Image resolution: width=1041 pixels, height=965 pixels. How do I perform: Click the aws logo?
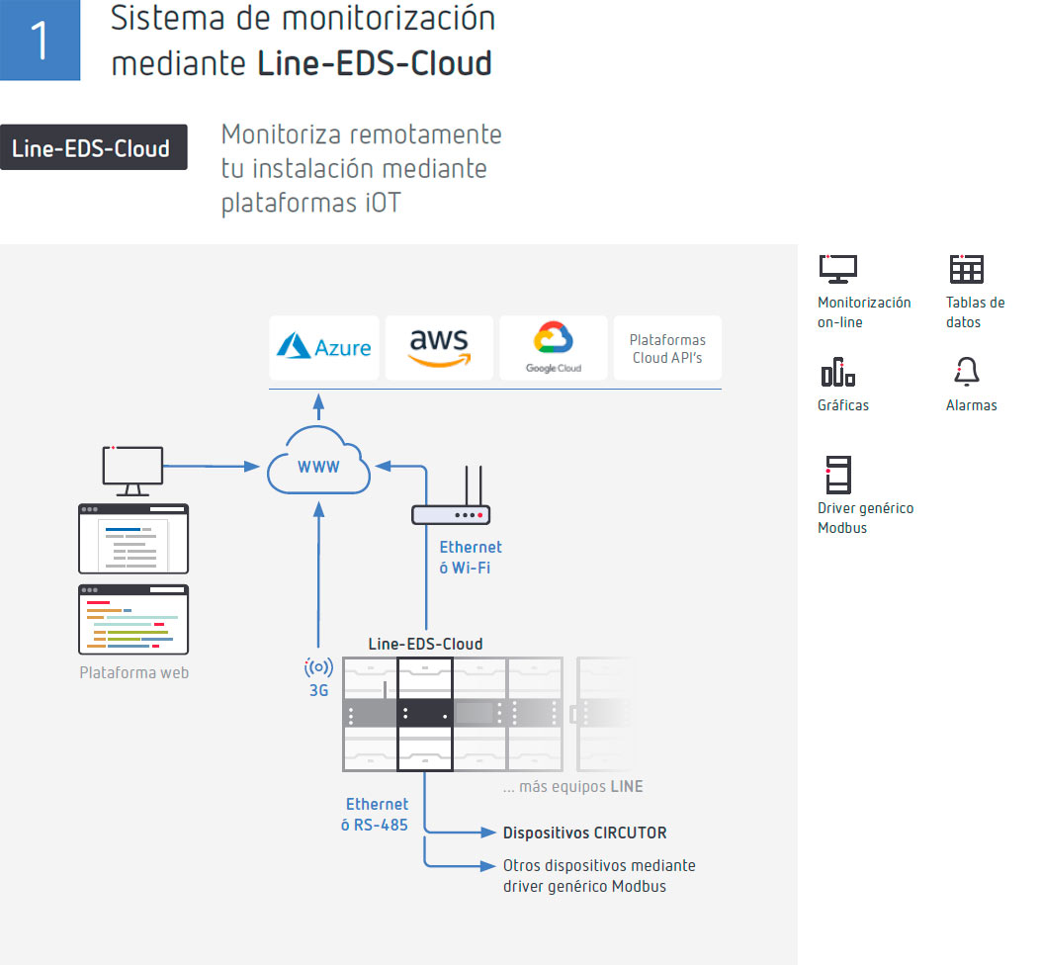click(439, 348)
